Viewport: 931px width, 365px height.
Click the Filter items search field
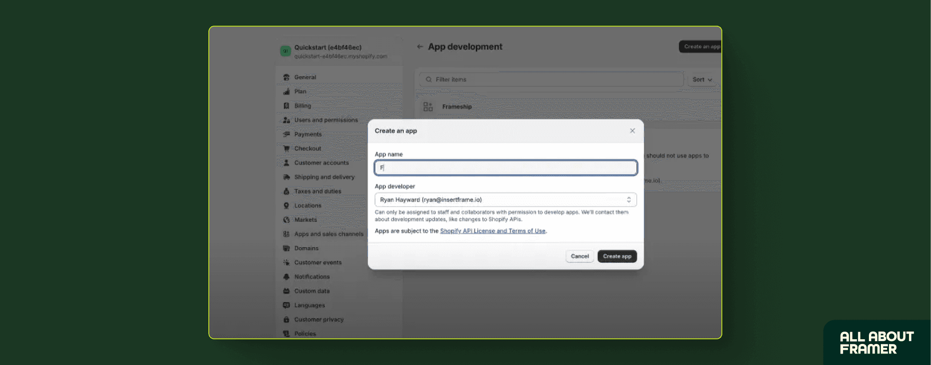click(x=551, y=80)
